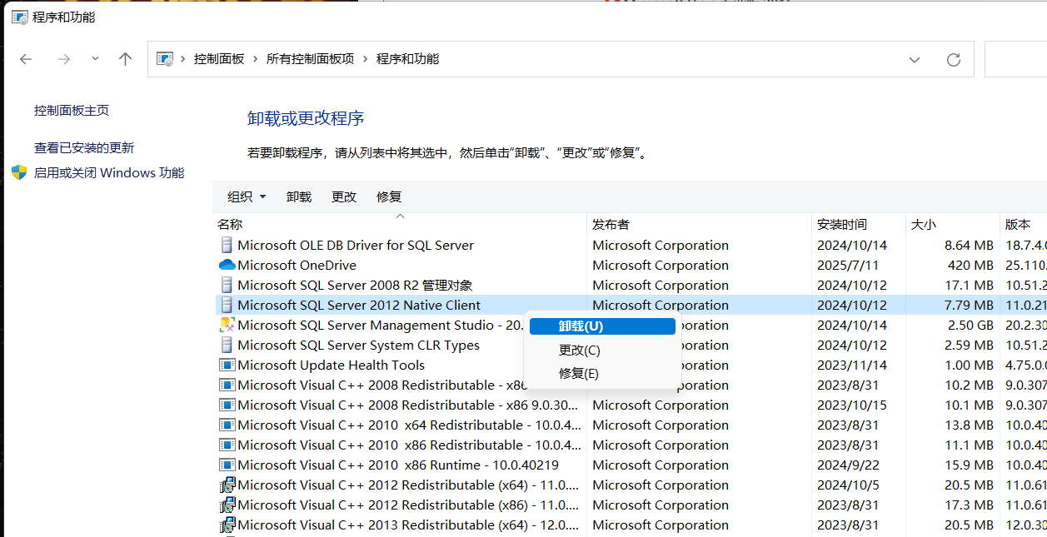Choose 卸载(U) in the context menu
The width and height of the screenshot is (1047, 537).
[602, 326]
